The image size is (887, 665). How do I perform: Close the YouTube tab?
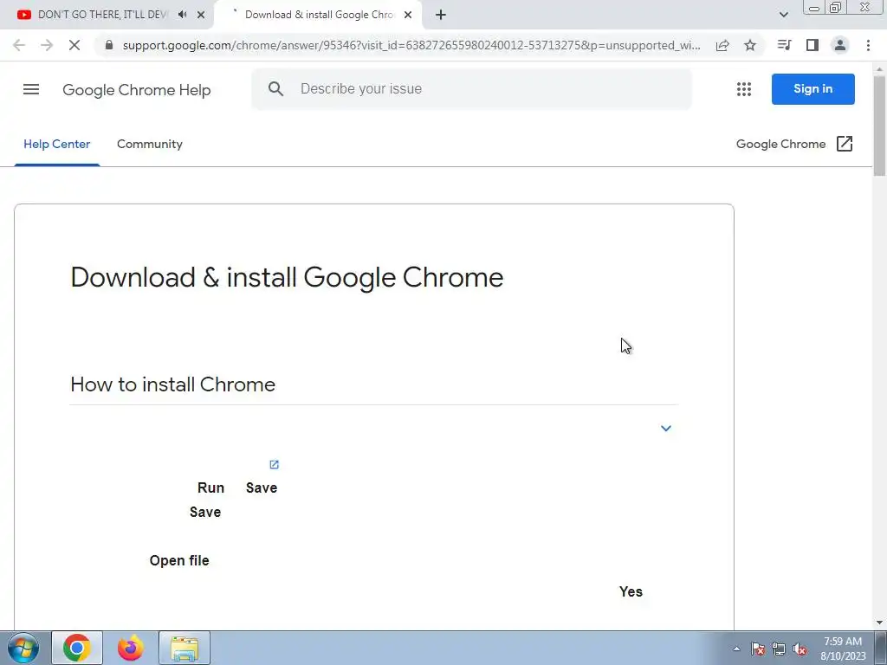click(201, 15)
